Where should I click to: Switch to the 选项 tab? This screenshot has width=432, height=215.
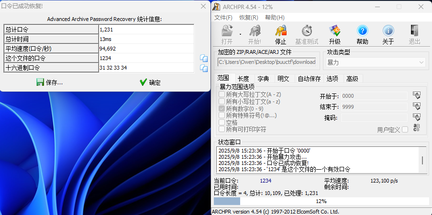click(332, 79)
